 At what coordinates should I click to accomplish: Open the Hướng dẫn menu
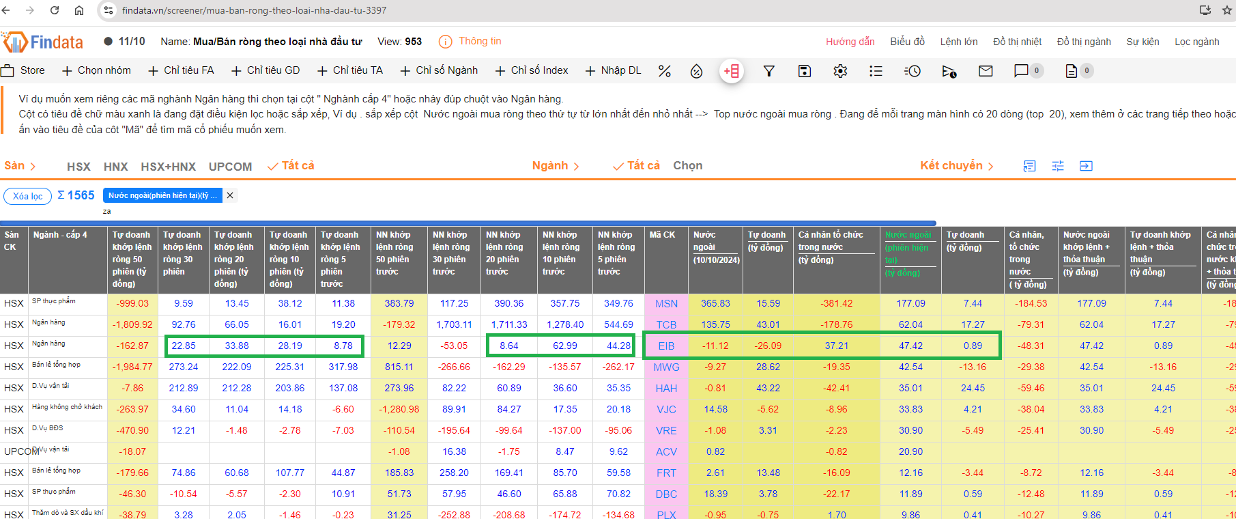pos(850,42)
